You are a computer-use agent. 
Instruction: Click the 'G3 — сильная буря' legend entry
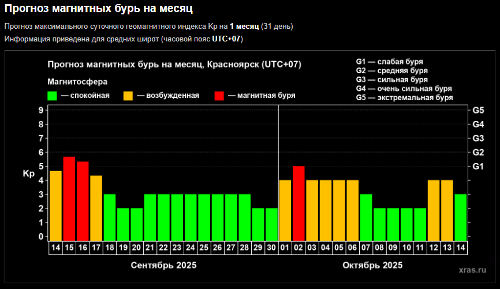click(x=392, y=79)
